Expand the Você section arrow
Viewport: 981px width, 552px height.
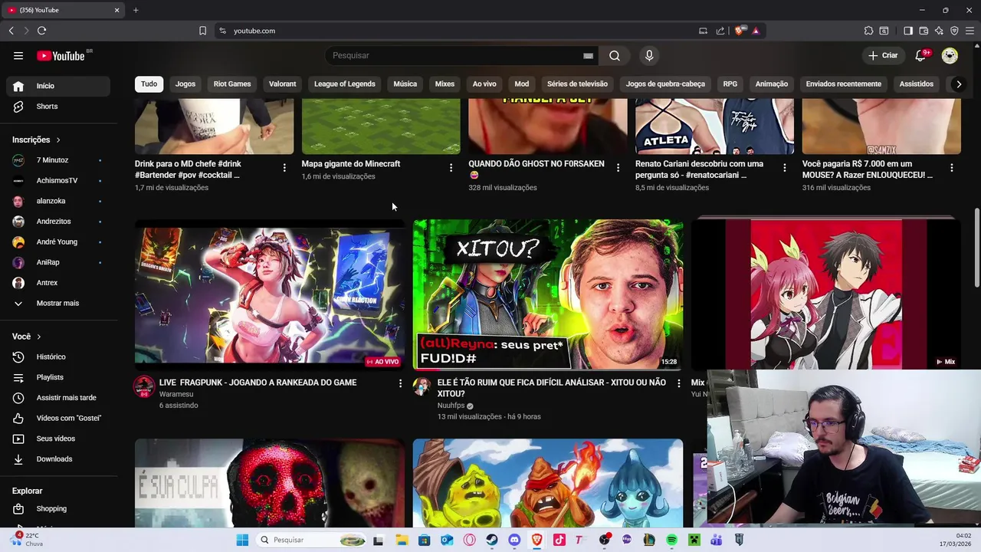(x=38, y=337)
